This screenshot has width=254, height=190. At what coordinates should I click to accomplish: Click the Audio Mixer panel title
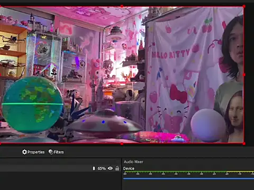click(133, 161)
